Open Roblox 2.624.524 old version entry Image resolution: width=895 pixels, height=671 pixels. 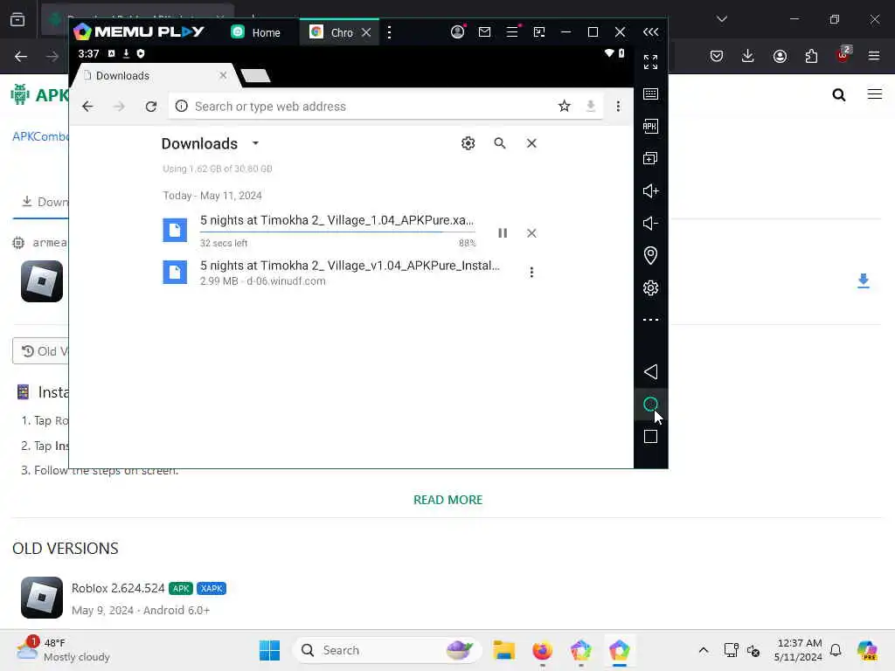[118, 588]
